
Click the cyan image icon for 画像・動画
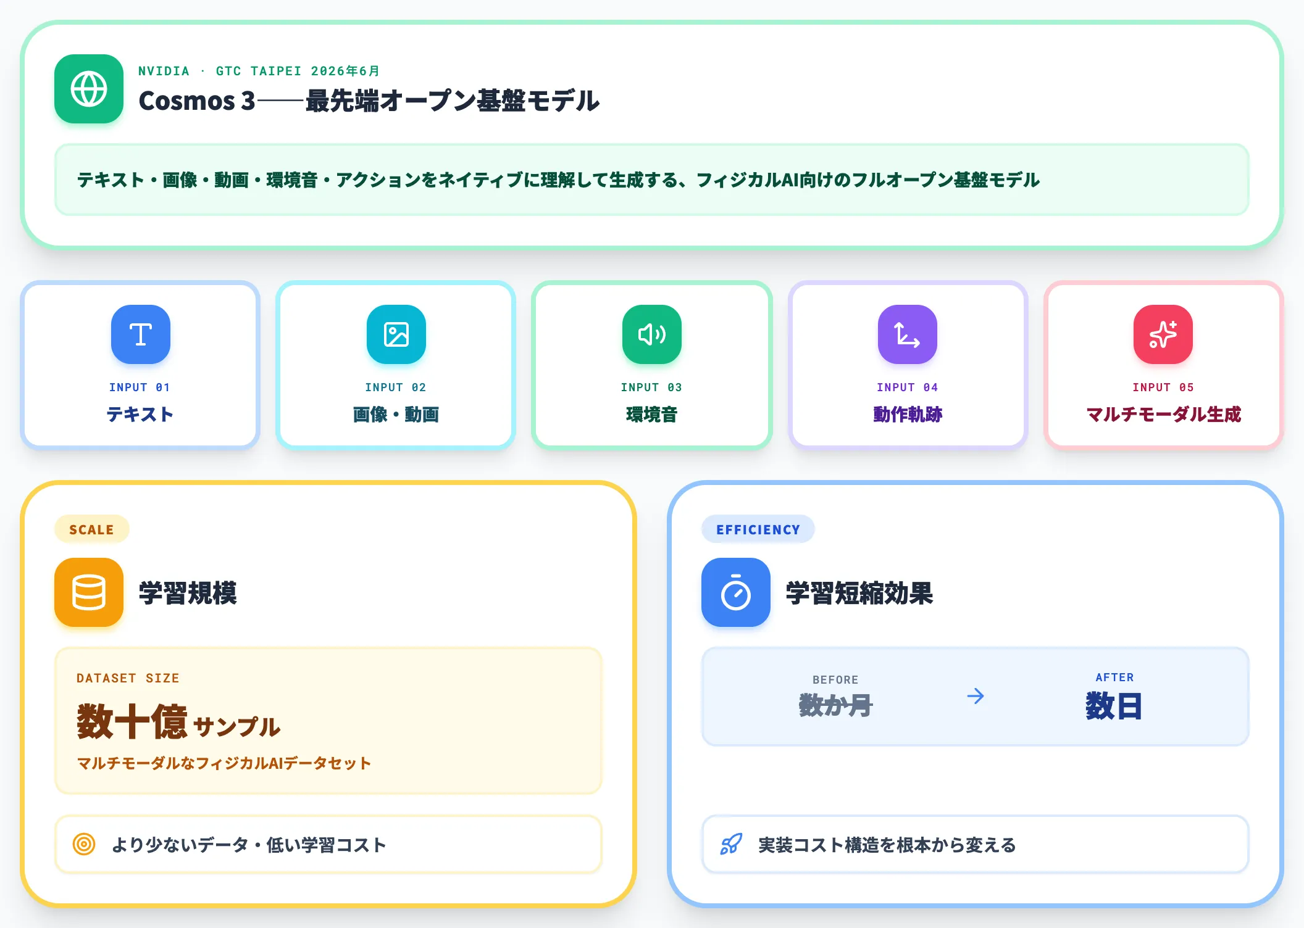pyautogui.click(x=396, y=334)
